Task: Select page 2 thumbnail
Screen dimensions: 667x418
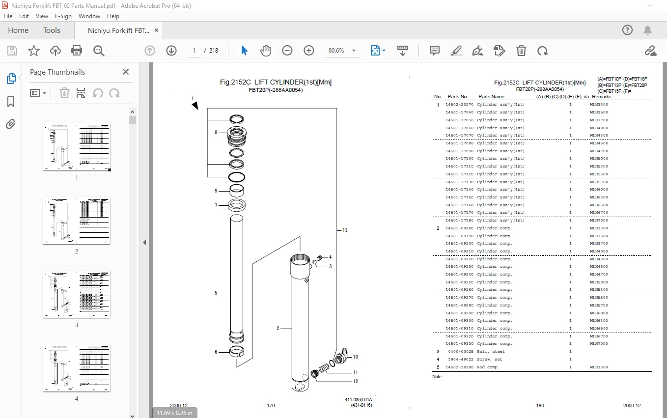Action: [77, 221]
